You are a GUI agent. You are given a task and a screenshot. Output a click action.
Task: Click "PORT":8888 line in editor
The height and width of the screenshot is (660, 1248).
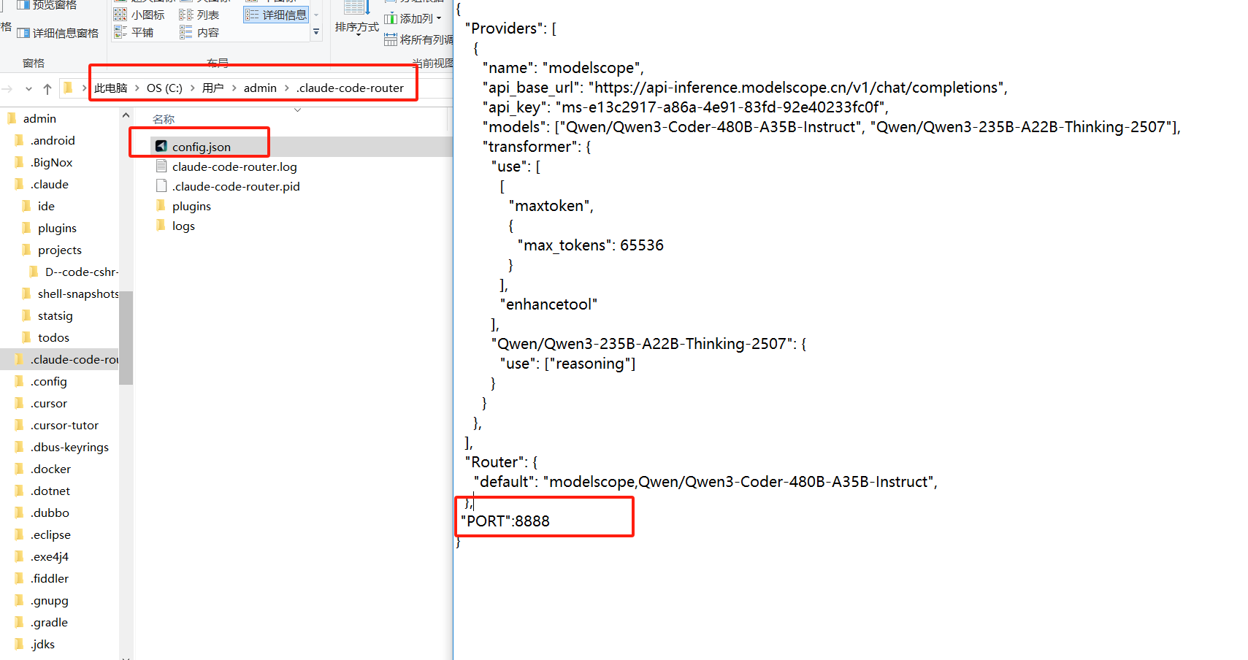point(505,521)
